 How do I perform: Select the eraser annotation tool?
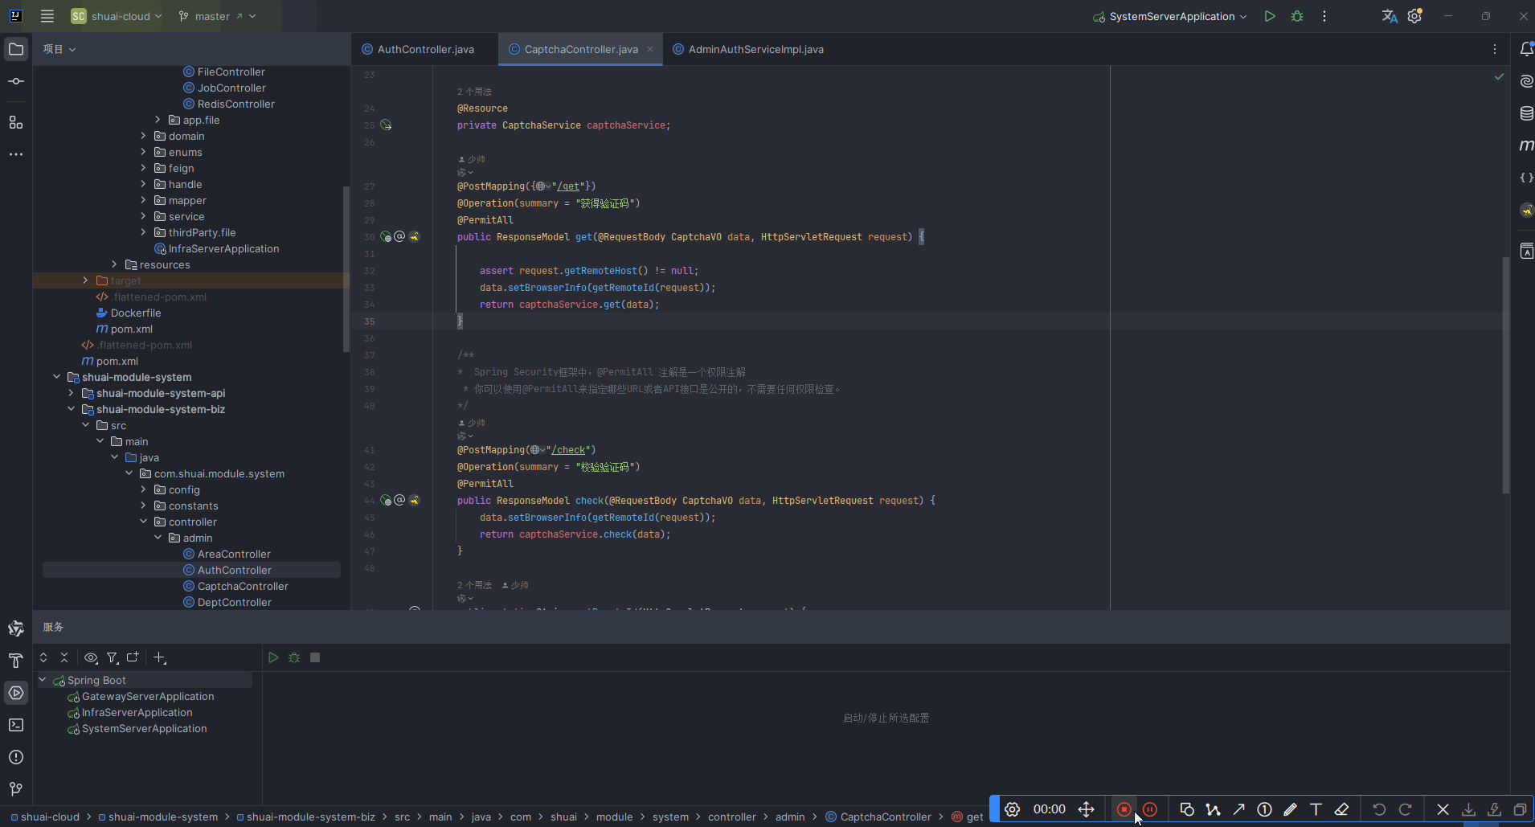click(x=1341, y=809)
